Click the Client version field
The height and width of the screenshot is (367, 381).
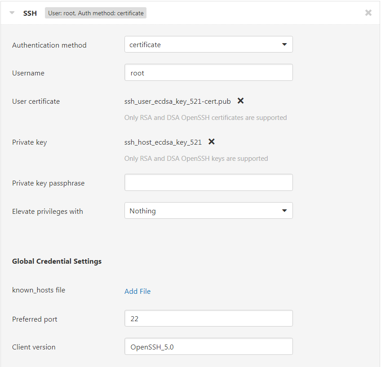pyautogui.click(x=208, y=346)
